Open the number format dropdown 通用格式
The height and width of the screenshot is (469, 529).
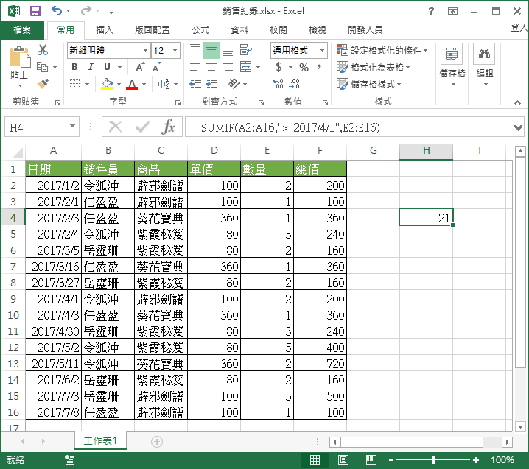tap(299, 51)
